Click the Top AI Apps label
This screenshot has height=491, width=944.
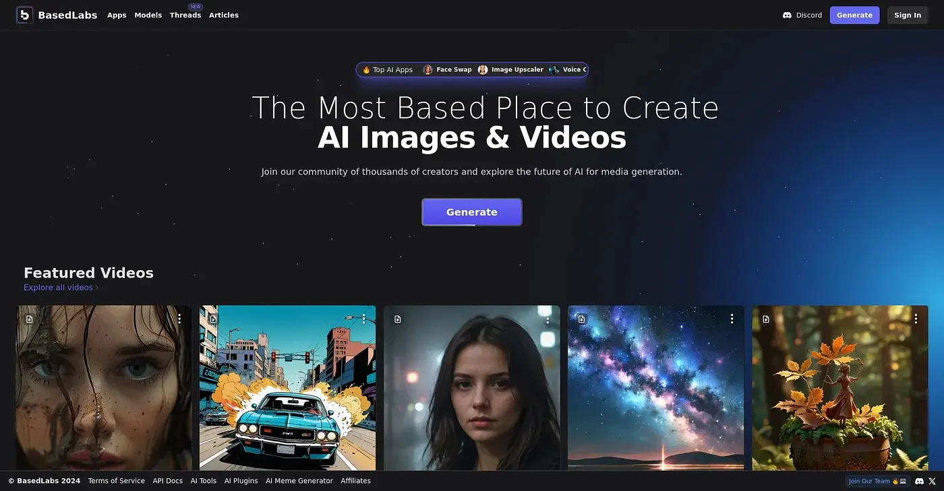pyautogui.click(x=388, y=69)
